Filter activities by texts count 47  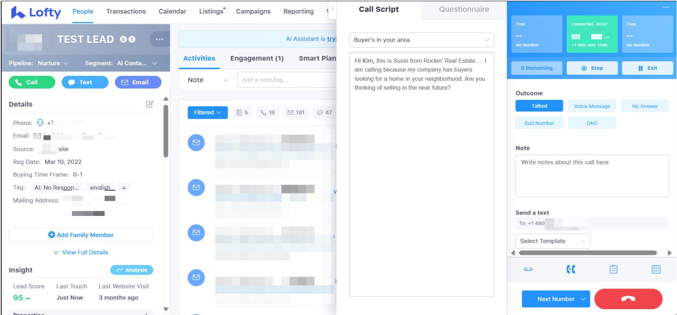click(325, 112)
